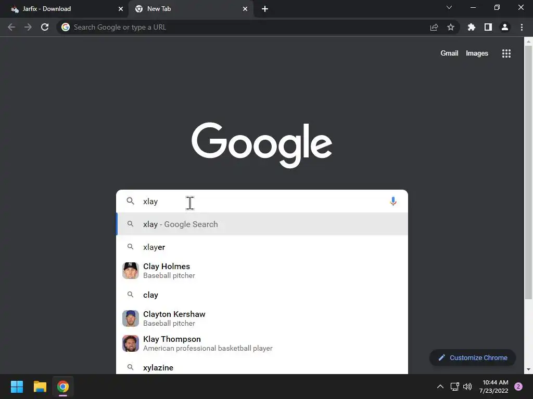Open volume control in system tray
Screen dimensions: 533x399
[467, 387]
